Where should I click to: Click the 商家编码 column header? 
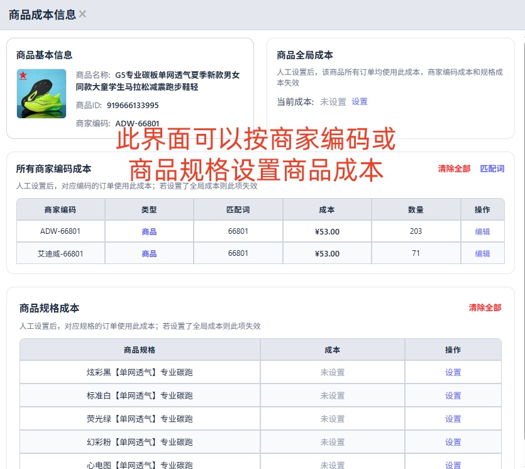pos(60,209)
